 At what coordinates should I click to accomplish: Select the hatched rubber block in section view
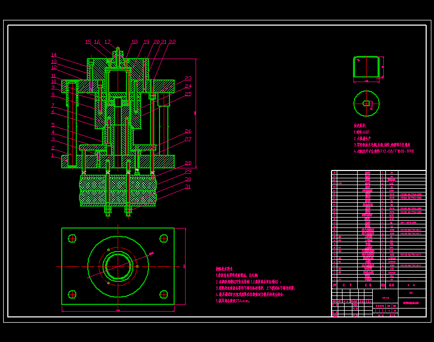[x=118, y=190]
